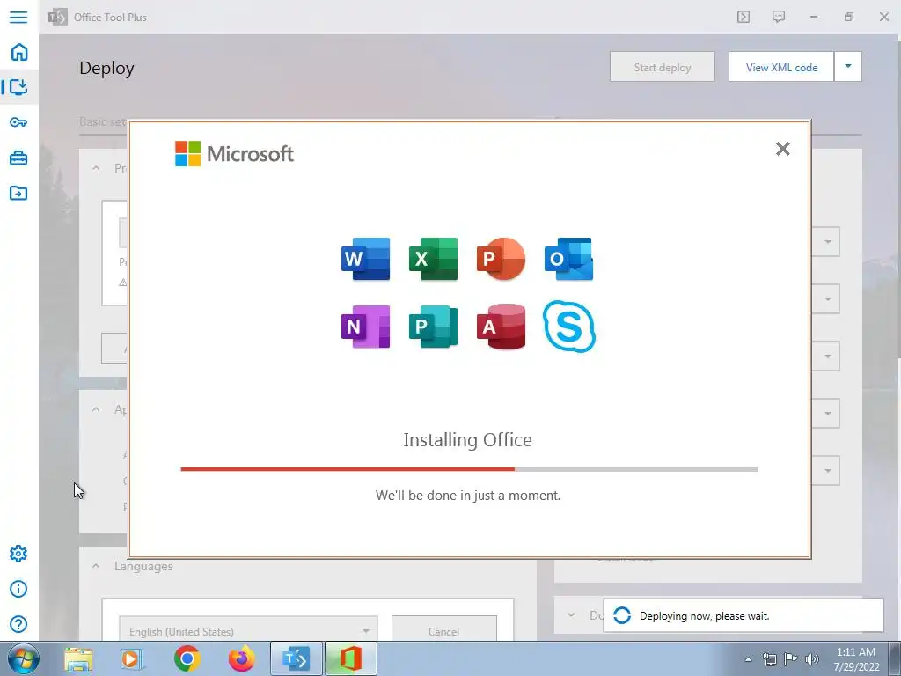901x676 pixels.
Task: Click the Deploying now, please wait notification
Action: pyautogui.click(x=743, y=615)
